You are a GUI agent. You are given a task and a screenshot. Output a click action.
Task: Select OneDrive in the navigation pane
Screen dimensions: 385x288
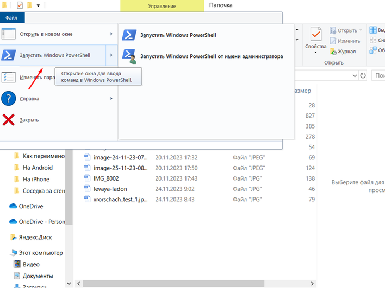[x=26, y=206]
